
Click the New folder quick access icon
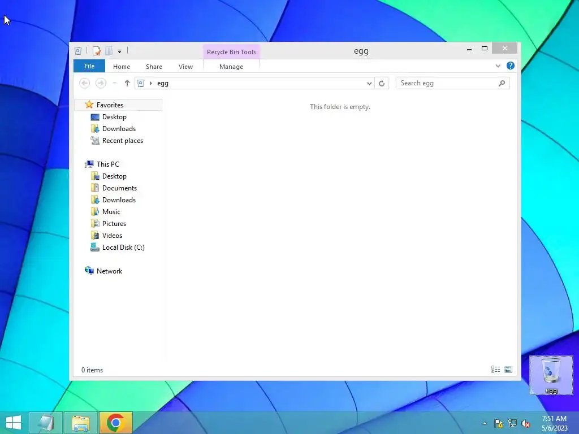tap(109, 51)
